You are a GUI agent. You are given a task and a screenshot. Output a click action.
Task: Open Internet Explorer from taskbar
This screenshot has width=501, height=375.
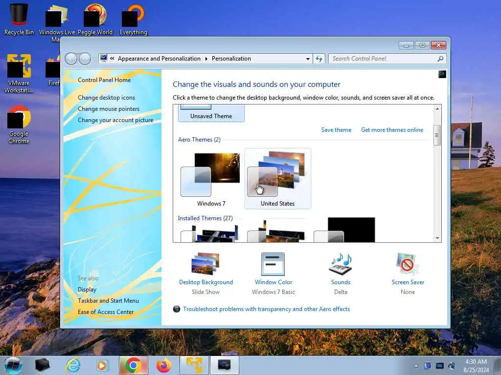click(73, 365)
